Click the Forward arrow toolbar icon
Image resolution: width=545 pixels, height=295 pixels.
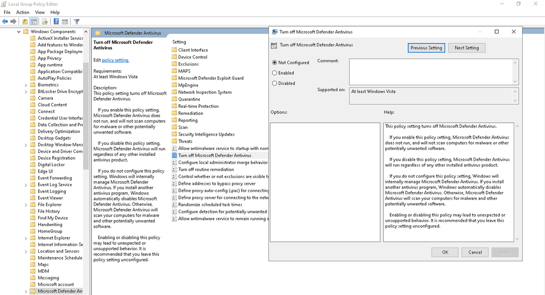pos(15,21)
